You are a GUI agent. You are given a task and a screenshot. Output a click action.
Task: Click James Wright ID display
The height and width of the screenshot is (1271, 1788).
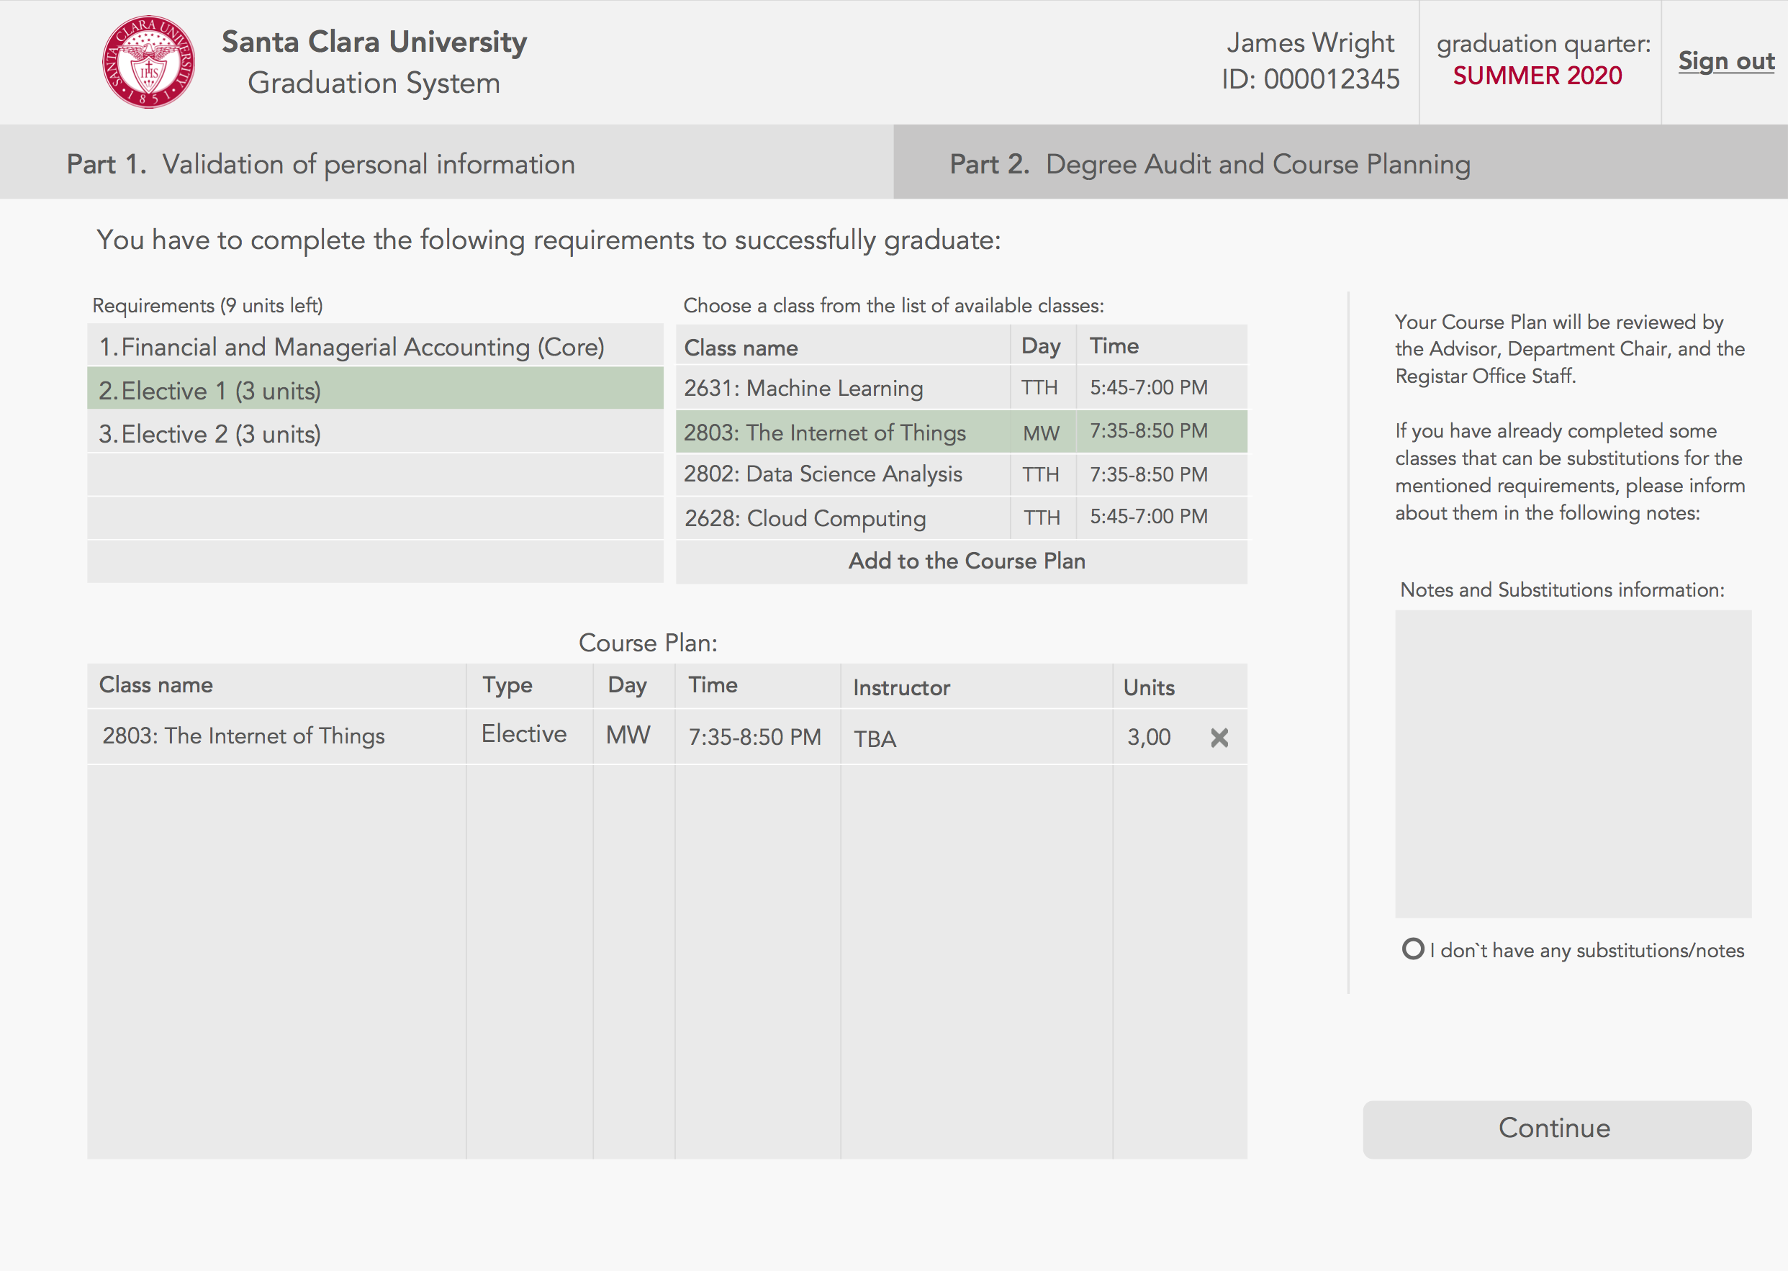point(1311,61)
